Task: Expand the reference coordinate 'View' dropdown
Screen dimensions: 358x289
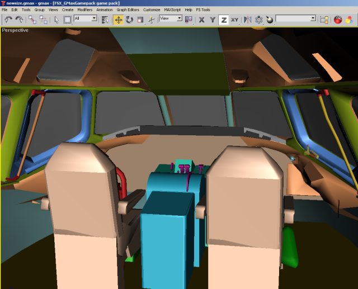Action: (x=171, y=18)
